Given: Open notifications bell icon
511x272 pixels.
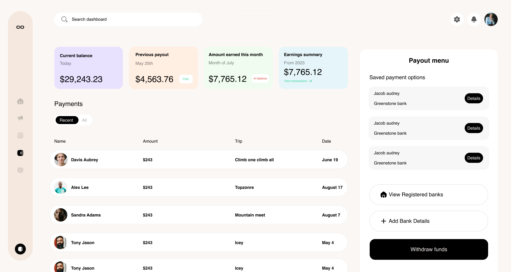Looking at the screenshot, I should [474, 19].
